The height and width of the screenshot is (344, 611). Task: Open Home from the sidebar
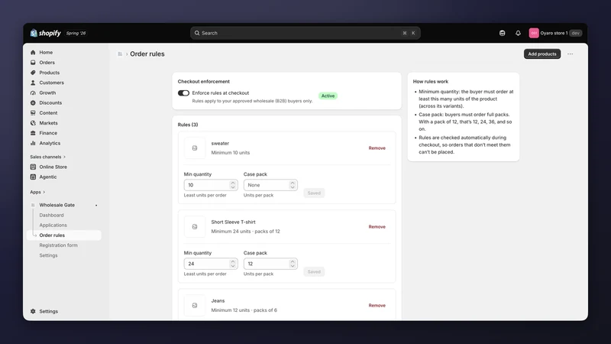pos(46,52)
